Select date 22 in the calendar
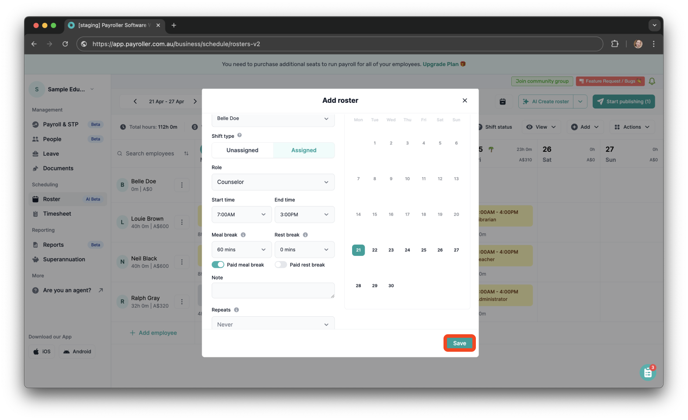The image size is (688, 420). click(x=374, y=250)
